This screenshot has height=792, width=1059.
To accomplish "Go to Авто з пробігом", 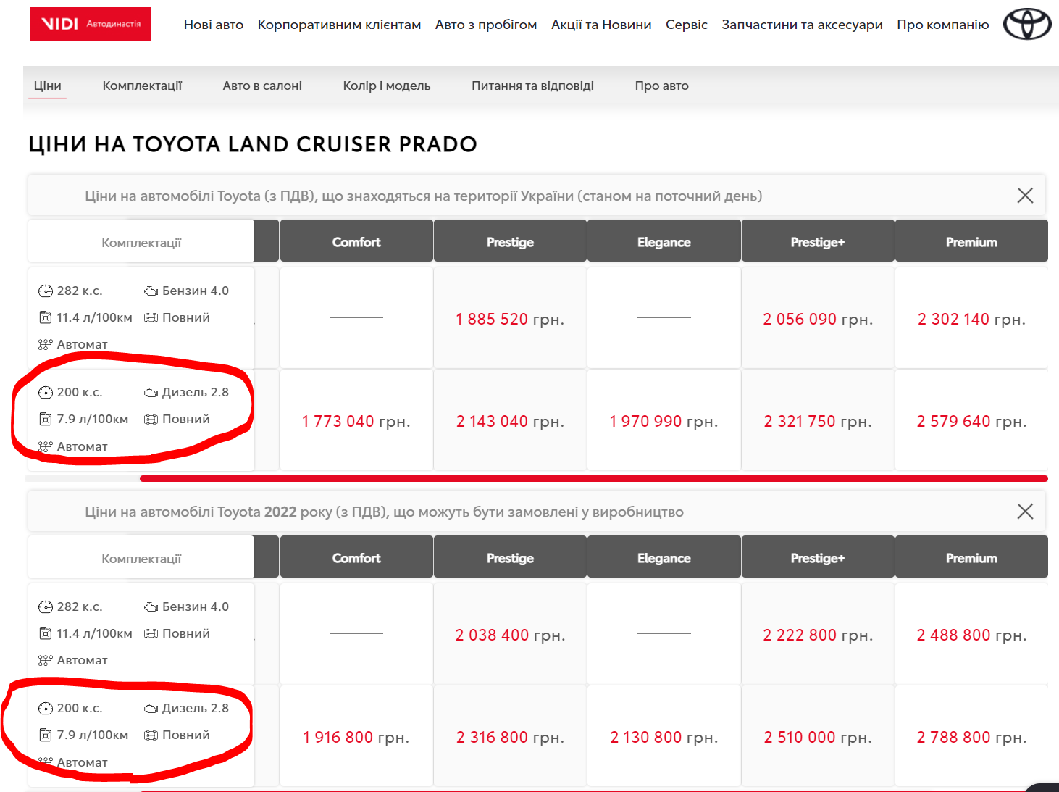I will point(485,25).
